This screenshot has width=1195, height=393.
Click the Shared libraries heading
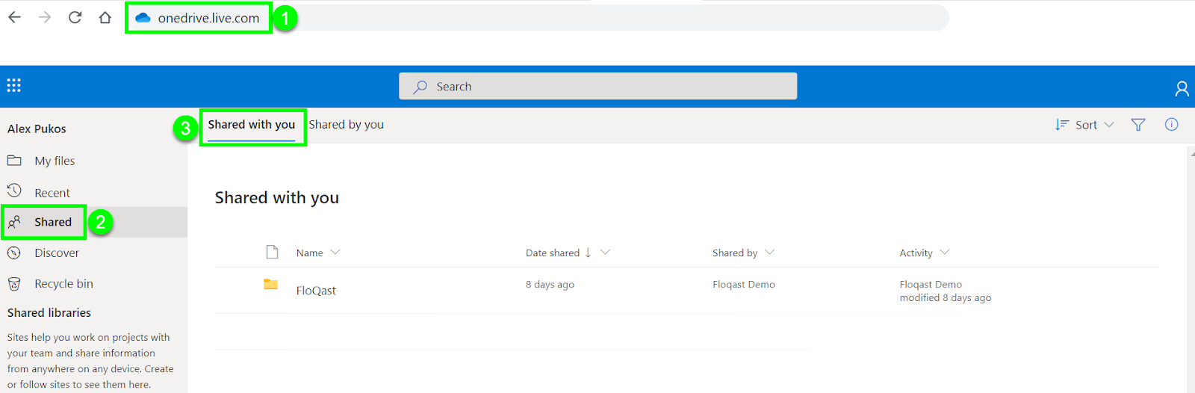pos(49,312)
